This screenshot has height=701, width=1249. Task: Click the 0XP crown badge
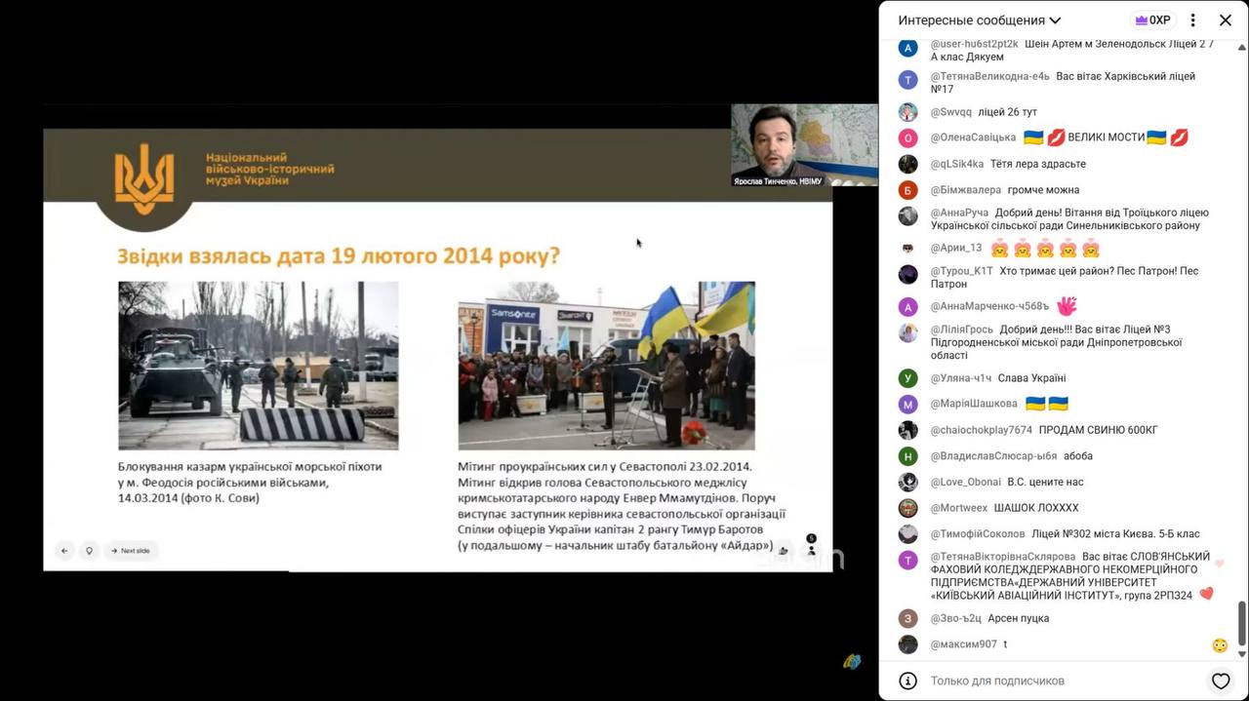pos(1151,20)
